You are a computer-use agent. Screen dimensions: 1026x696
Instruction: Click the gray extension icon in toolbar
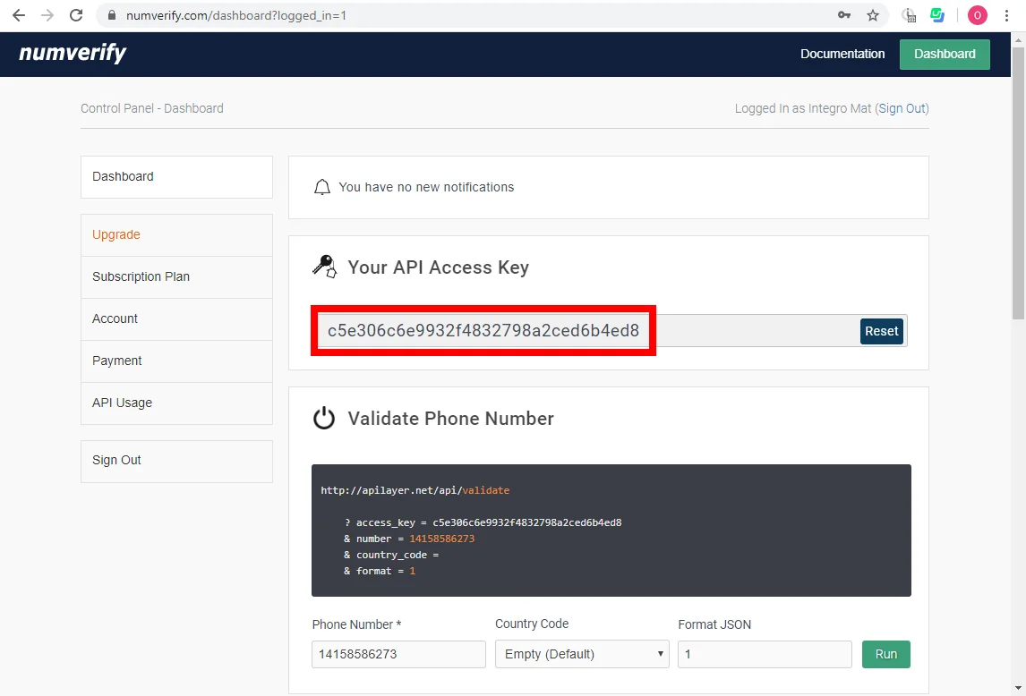(909, 15)
